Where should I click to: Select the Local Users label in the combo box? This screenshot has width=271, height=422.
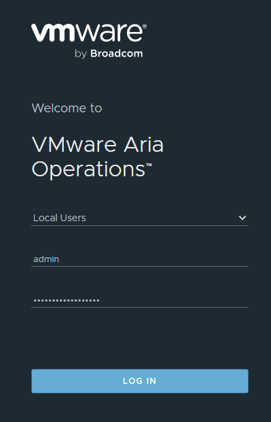point(59,218)
